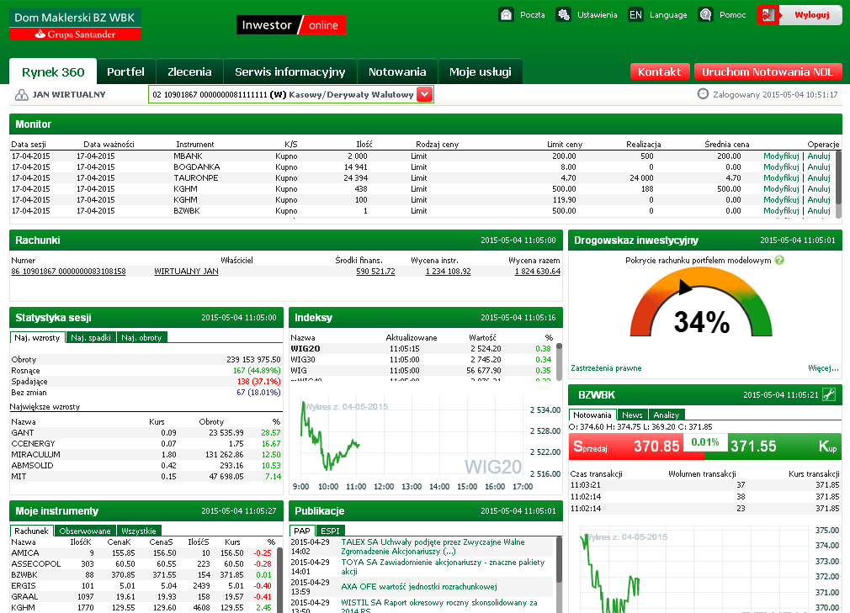Click Modyfikuj for TAURONPE order
The width and height of the screenshot is (850, 613).
tap(781, 178)
